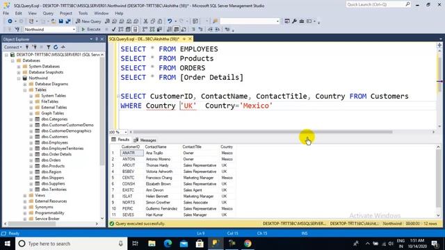This screenshot has width=445, height=250.
Task: Click the navigate backward toolbar icon
Action: (10, 22)
